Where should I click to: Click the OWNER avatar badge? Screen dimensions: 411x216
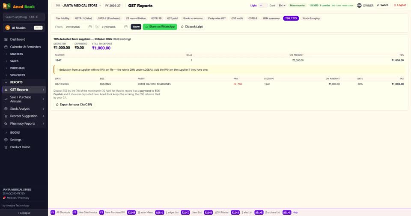click(x=359, y=5)
